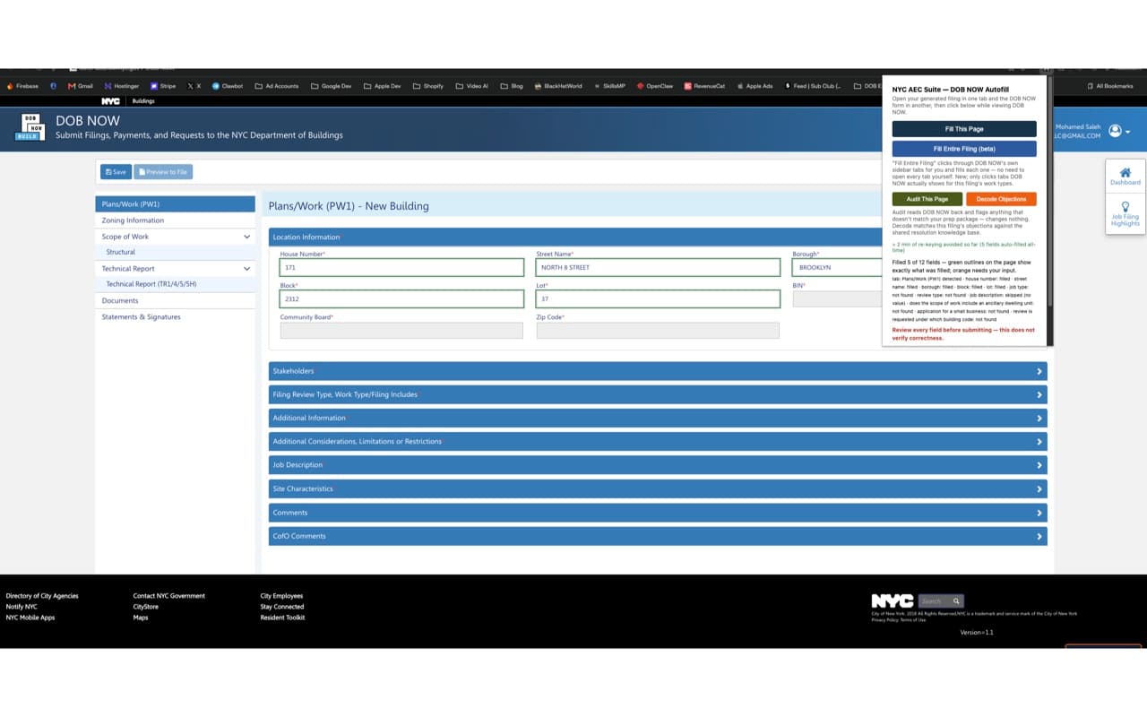Open Contact NYC Government footer link
Screen dimensions: 1147x717
tap(169, 596)
